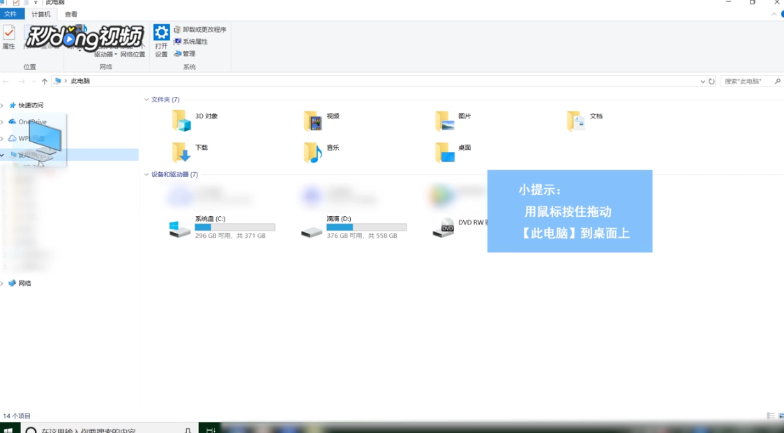784x433 pixels.
Task: Open the recent locations dropdown arrow
Action: pos(33,81)
